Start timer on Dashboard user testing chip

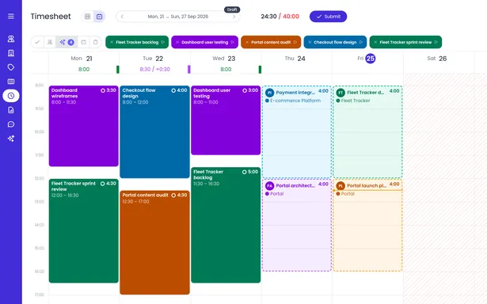click(232, 42)
